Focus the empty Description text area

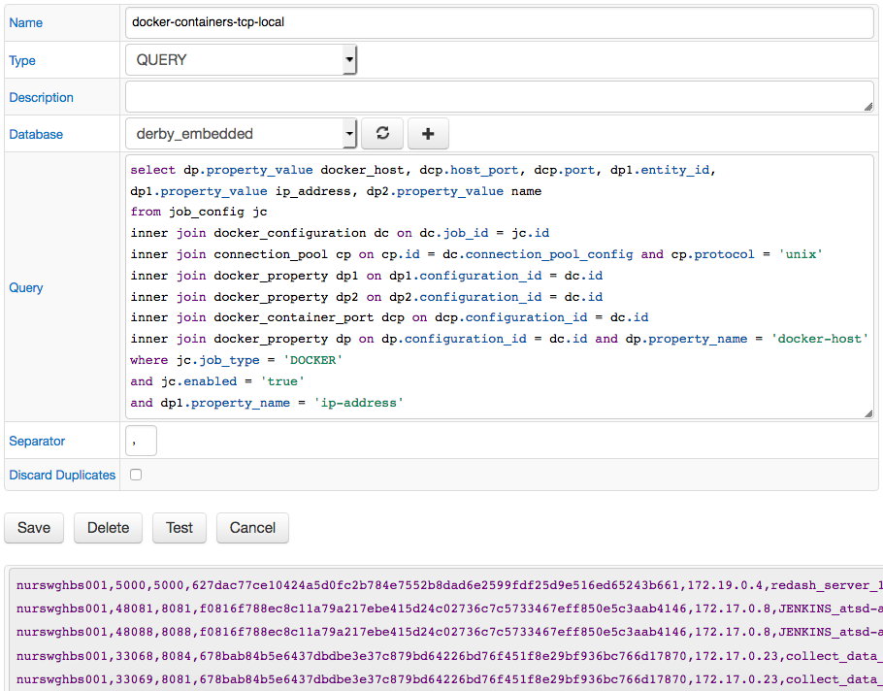tap(499, 97)
